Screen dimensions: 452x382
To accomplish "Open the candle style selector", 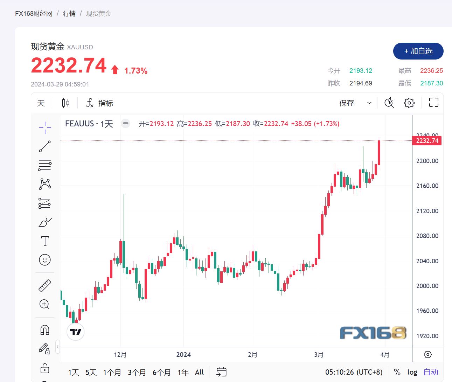I will 65,103.
